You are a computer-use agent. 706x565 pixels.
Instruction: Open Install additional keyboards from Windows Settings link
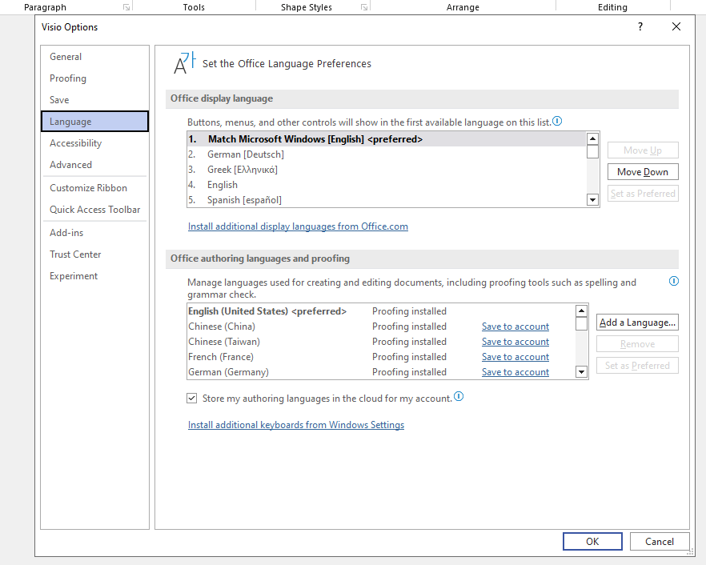point(296,425)
